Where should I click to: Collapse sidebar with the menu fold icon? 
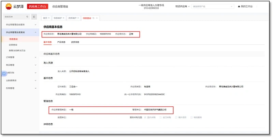tap(34, 17)
